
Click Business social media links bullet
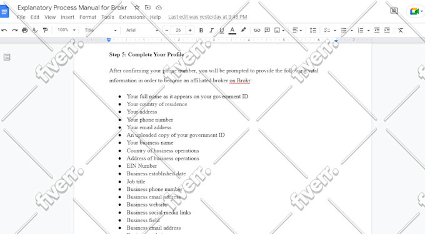[159, 212]
